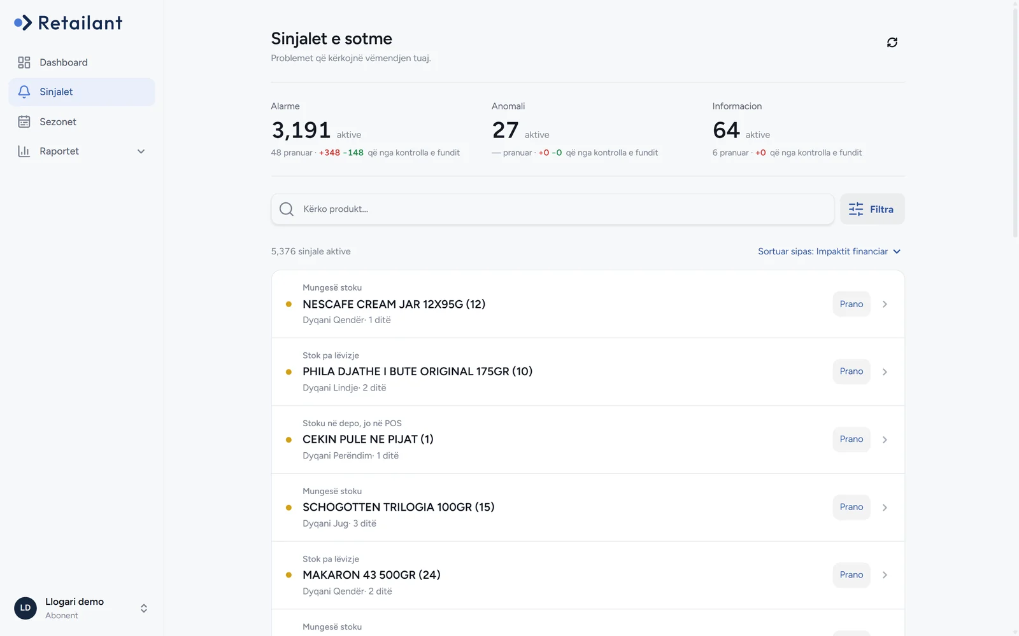Click CEKIN PULE NE PIJAT (1) title
This screenshot has width=1019, height=636.
pos(367,439)
